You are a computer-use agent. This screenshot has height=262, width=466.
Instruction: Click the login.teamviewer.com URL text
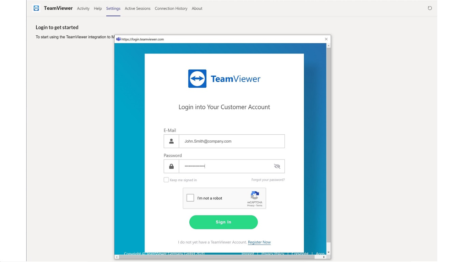tap(143, 39)
